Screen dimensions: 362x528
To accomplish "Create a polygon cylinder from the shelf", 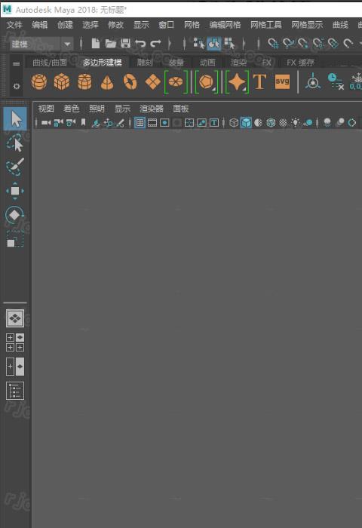I will [x=84, y=81].
